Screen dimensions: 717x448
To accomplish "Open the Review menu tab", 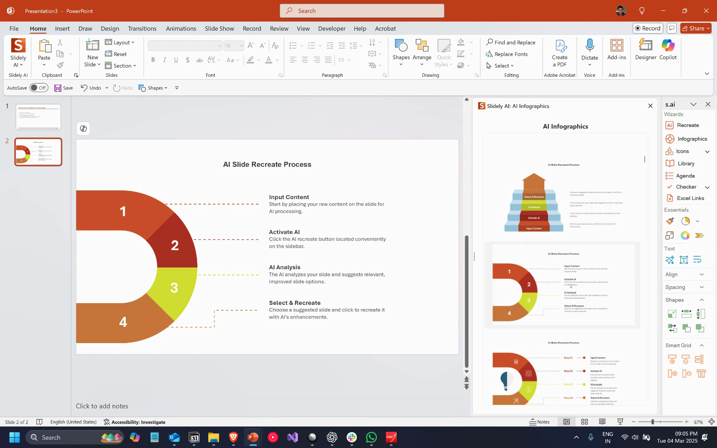I will (279, 28).
